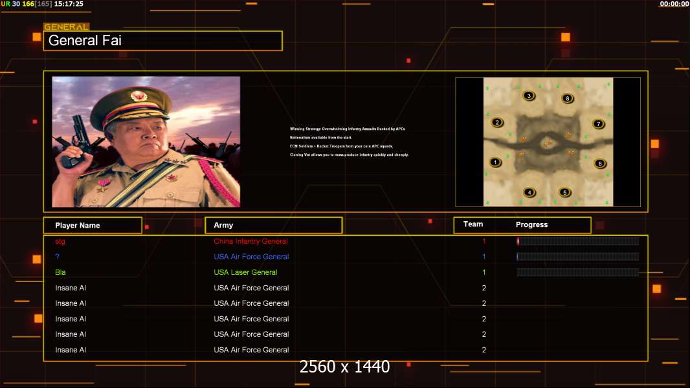Click start position 7 on the minimap
The height and width of the screenshot is (388, 690).
coord(599,124)
